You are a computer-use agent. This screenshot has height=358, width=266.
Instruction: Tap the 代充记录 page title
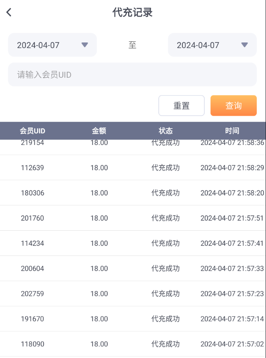point(133,12)
